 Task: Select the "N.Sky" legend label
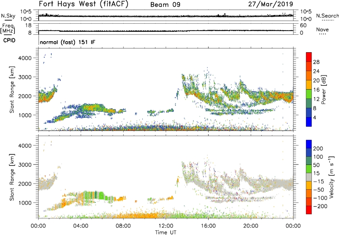click(8, 16)
